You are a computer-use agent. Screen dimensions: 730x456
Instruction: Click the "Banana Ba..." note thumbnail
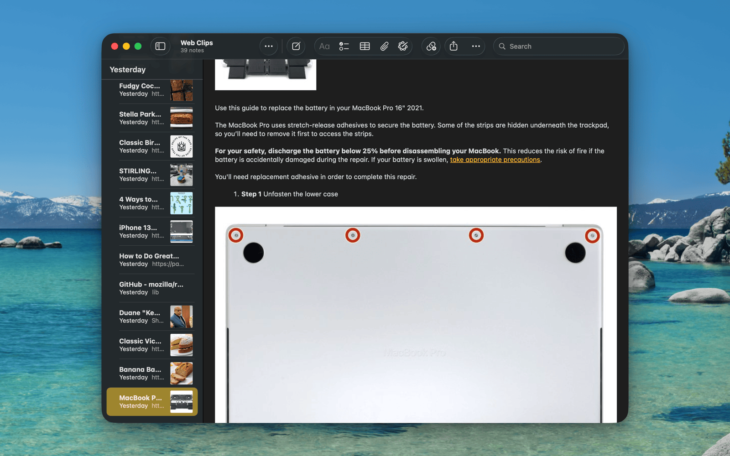[x=181, y=373]
